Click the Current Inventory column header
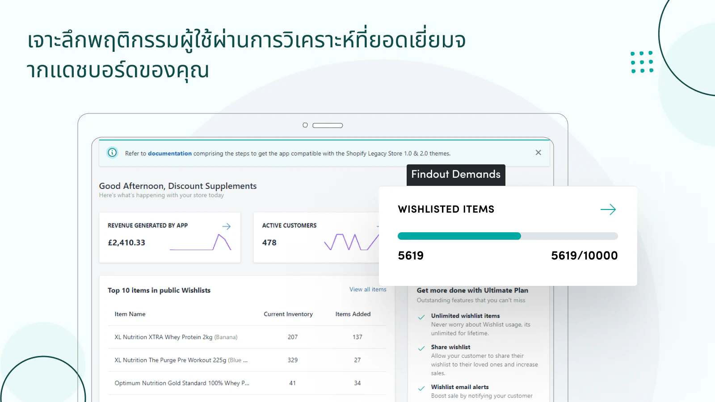 pos(288,314)
